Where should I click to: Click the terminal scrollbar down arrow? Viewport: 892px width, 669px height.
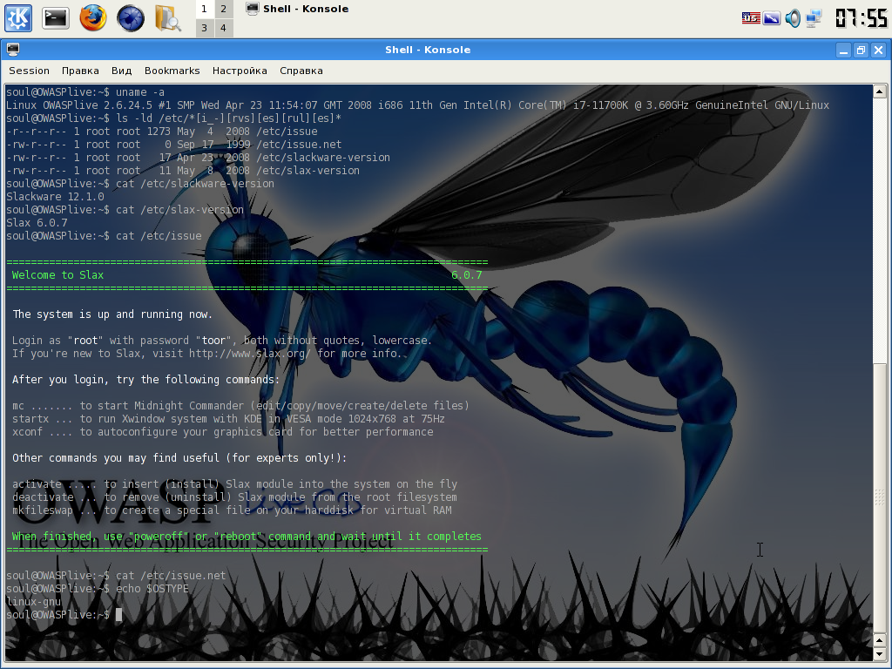tap(880, 653)
